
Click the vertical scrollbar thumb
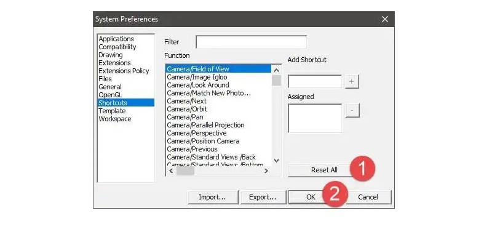pyautogui.click(x=276, y=81)
